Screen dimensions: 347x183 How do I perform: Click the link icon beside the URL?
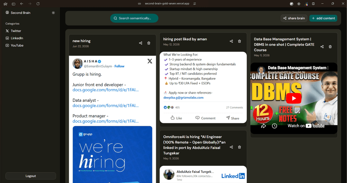139,4
